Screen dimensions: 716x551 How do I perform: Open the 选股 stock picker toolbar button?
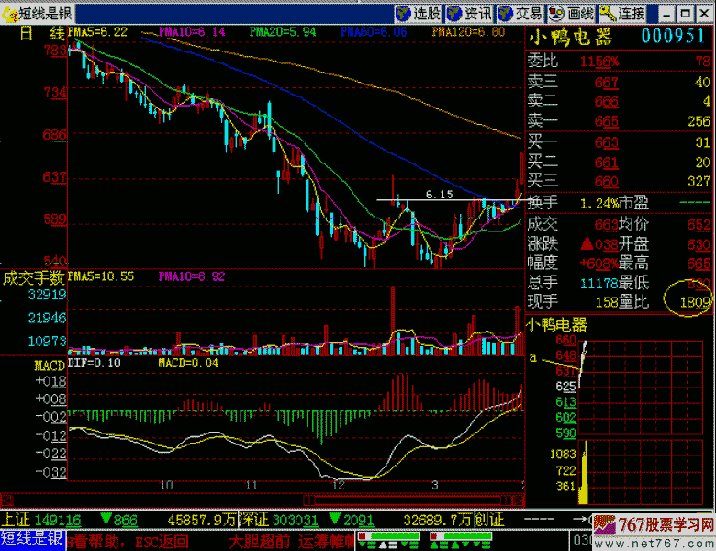(x=419, y=13)
